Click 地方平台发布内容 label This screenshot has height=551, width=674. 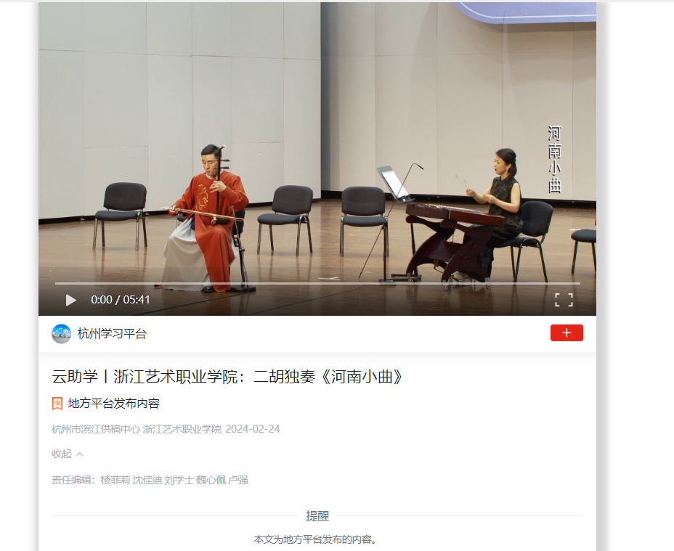(114, 404)
